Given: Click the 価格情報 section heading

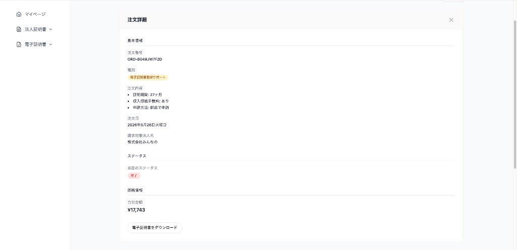Looking at the screenshot, I should 135,190.
